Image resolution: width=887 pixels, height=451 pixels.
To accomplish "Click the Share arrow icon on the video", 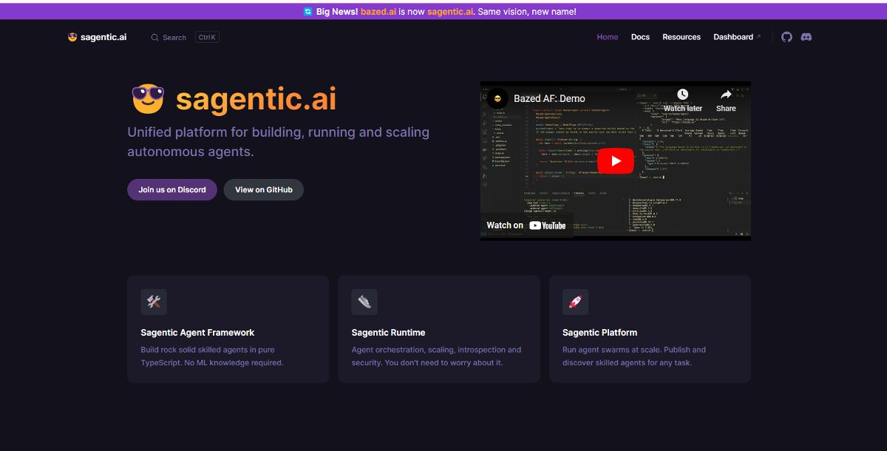I will click(726, 94).
